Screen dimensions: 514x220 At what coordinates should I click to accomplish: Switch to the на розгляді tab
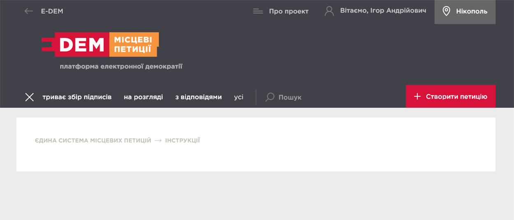point(143,97)
